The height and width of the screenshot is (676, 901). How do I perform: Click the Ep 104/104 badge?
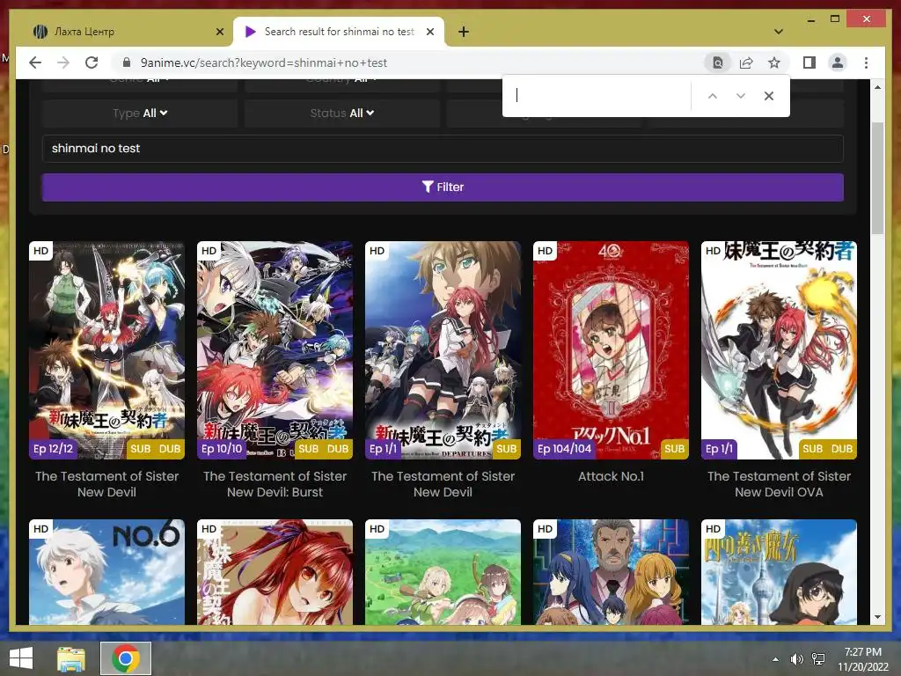point(564,449)
